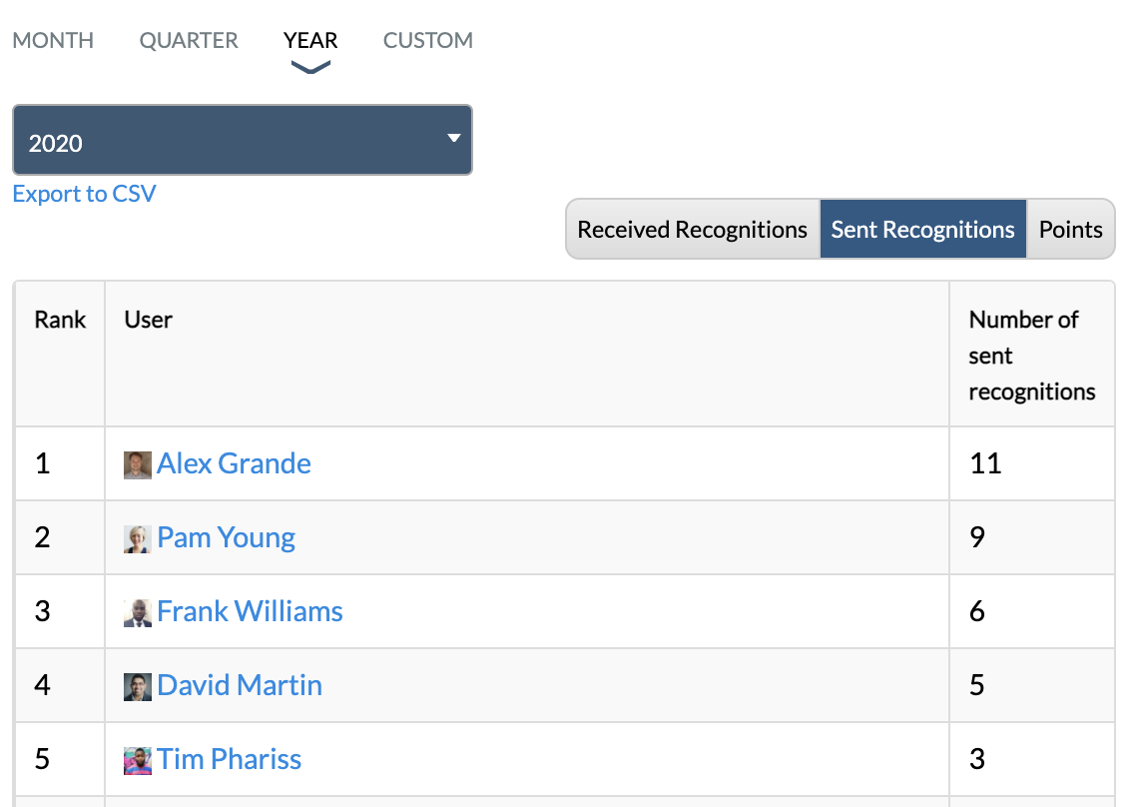Click Alex Grande's profile picture

[x=137, y=462]
